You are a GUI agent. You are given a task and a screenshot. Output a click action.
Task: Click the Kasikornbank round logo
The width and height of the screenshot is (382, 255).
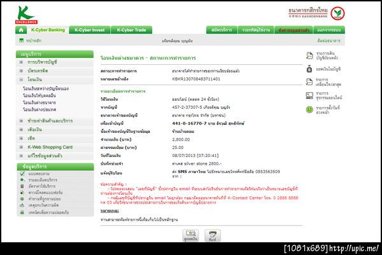click(337, 13)
